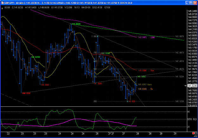Click the 22 date label on time axis
This screenshot has width=198, height=138.
pyautogui.click(x=8, y=134)
